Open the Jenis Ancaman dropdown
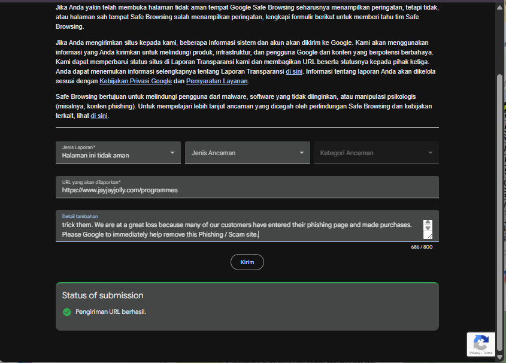 point(247,152)
